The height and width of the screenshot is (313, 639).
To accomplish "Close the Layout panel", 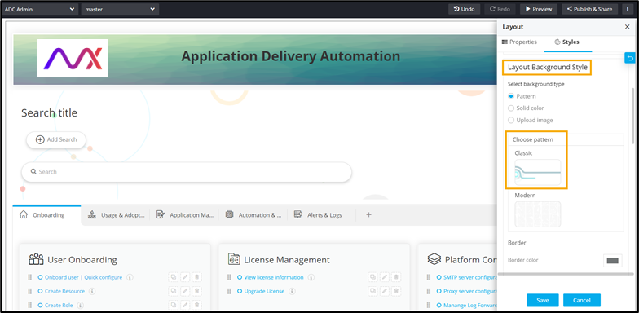I will (628, 27).
